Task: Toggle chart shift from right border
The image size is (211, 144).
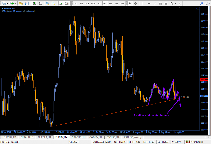Action: (67, 3)
